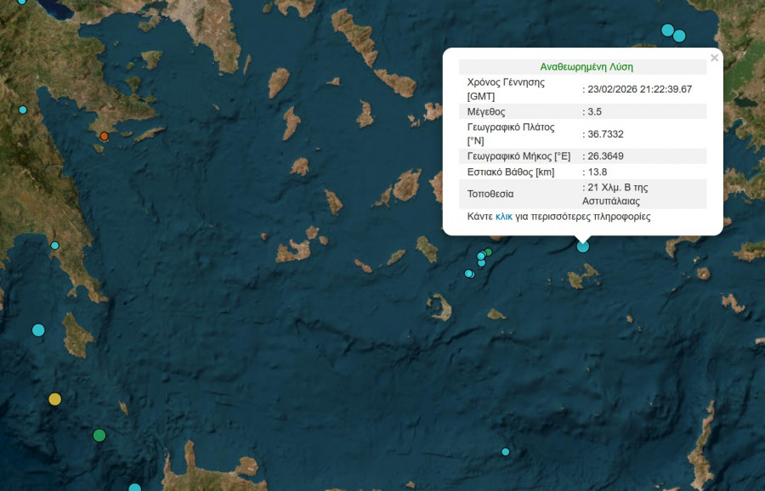Select the large cyan marker west of the yellow one
Screen dimensions: 765x491
[38, 330]
